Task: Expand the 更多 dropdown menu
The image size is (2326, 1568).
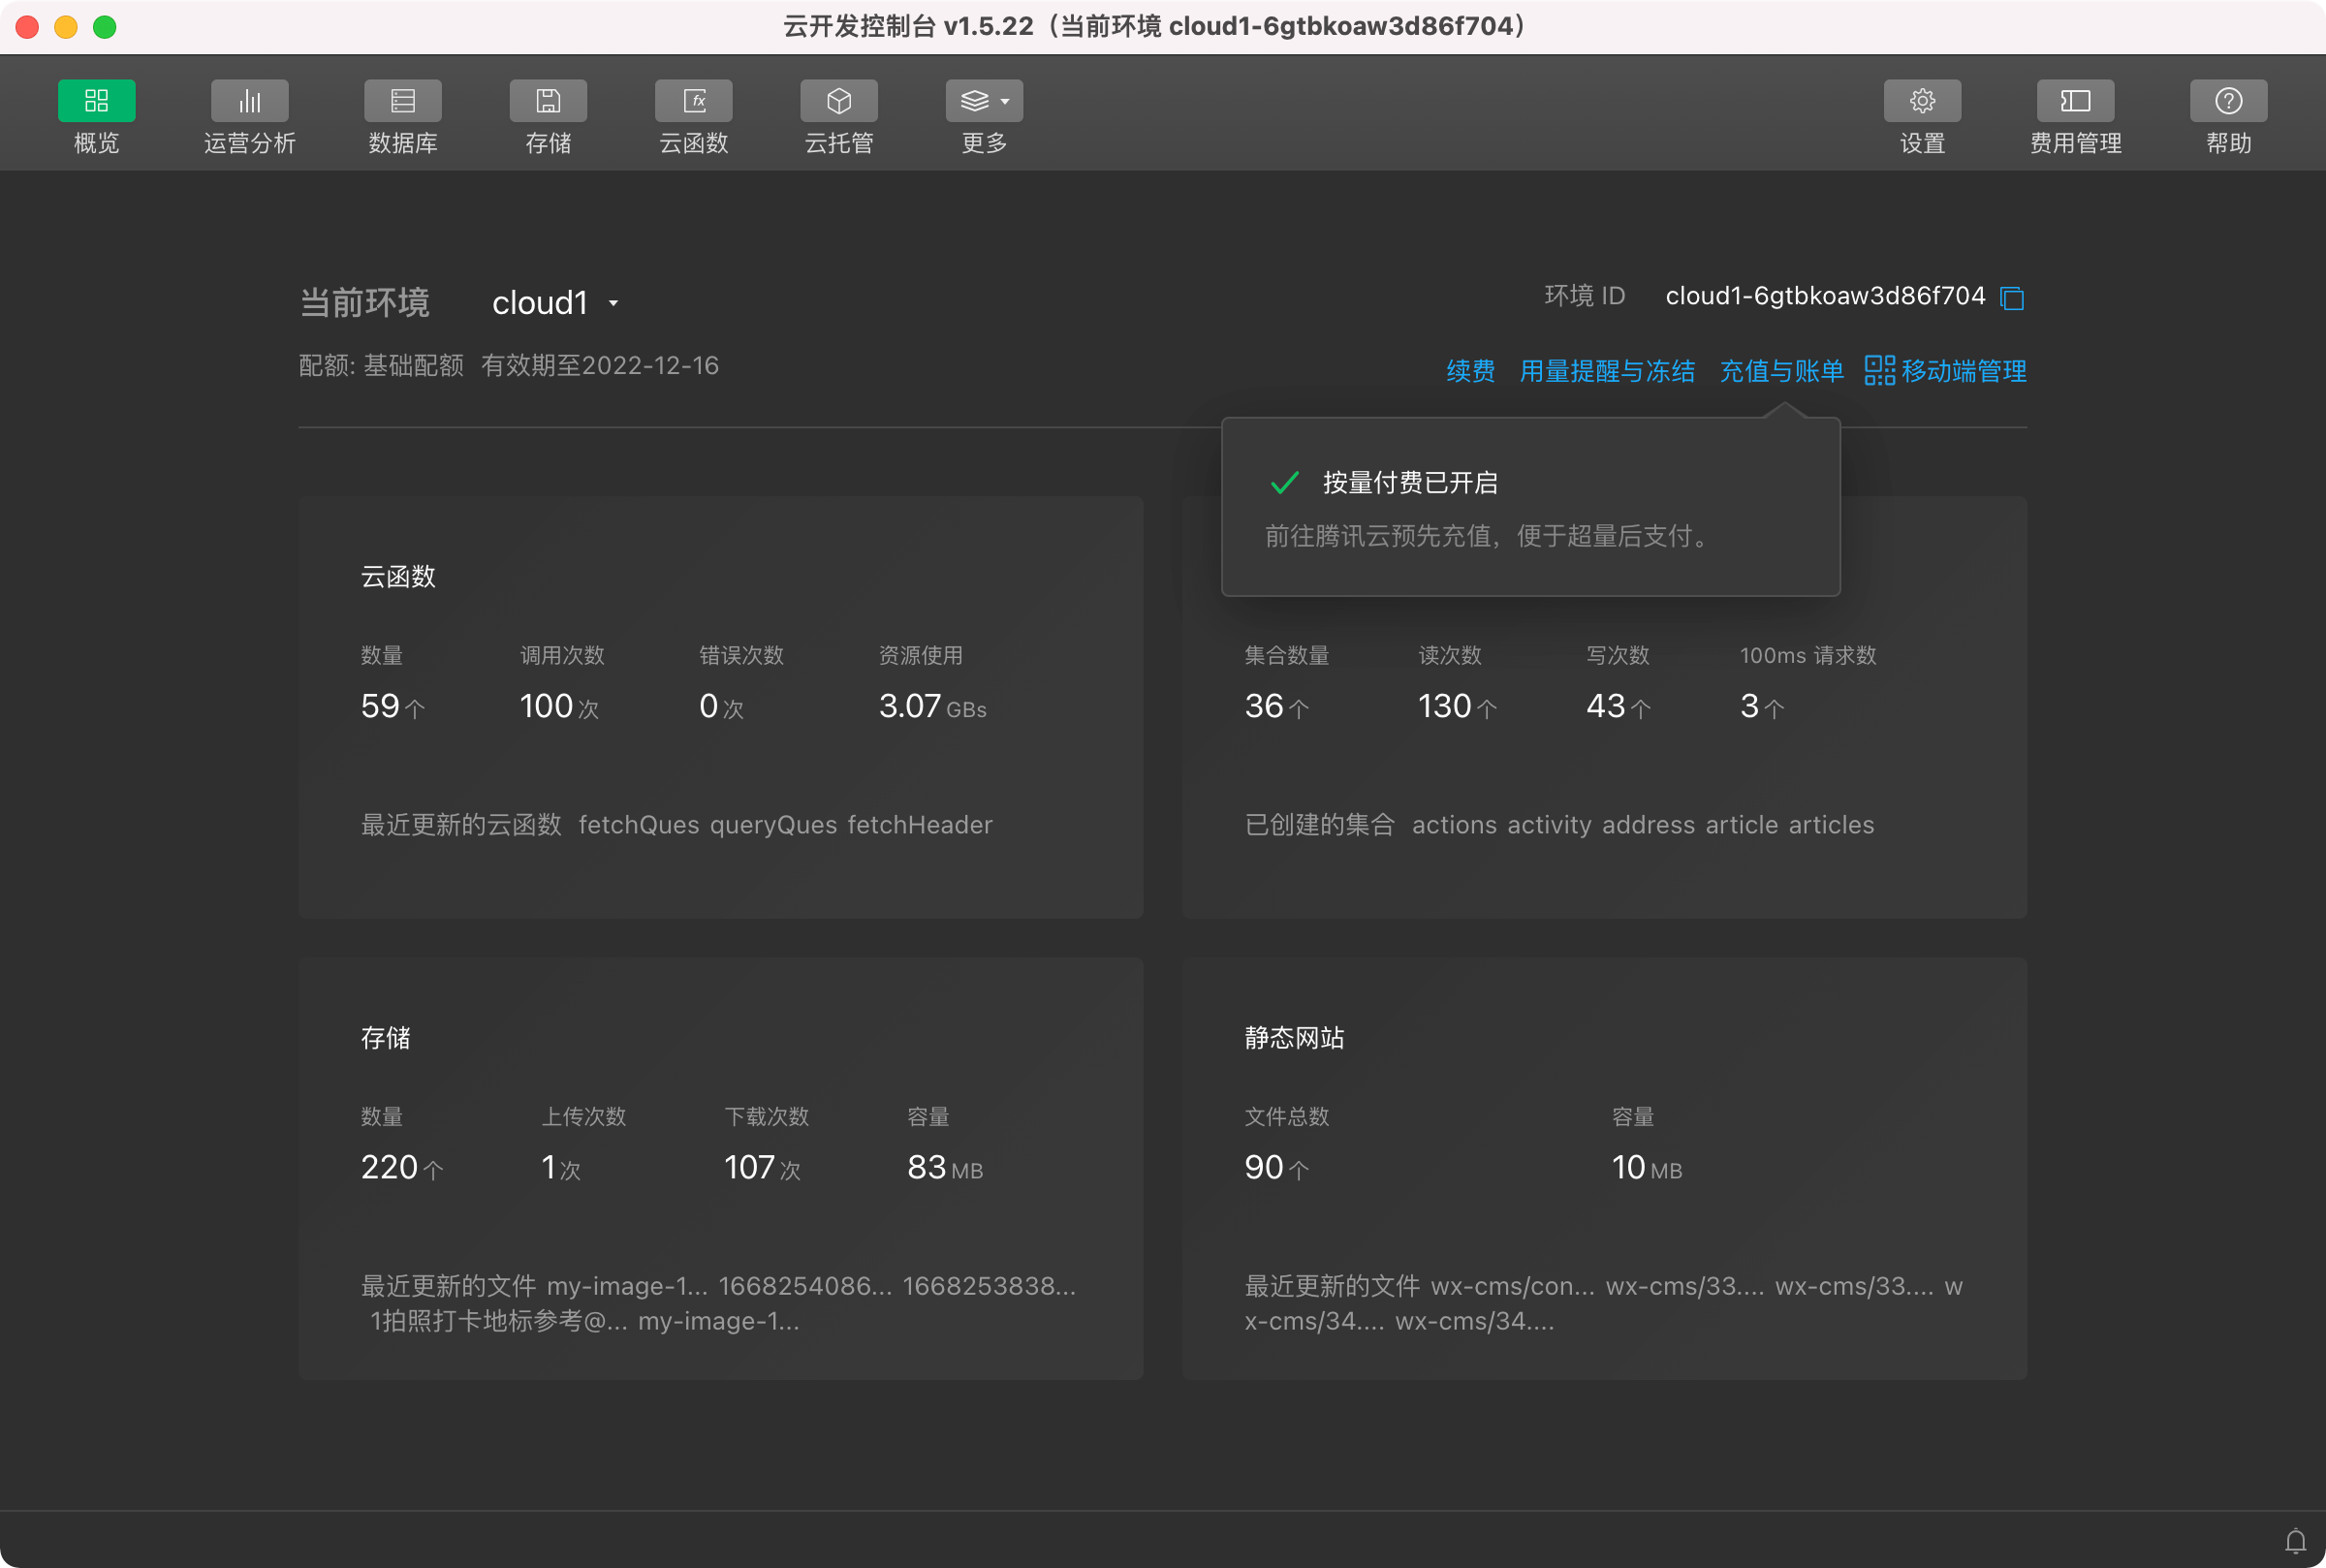Action: pyautogui.click(x=984, y=101)
